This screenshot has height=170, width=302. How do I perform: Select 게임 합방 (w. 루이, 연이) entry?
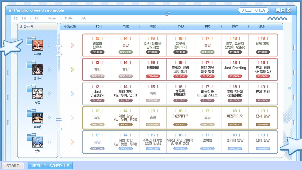point(126,94)
